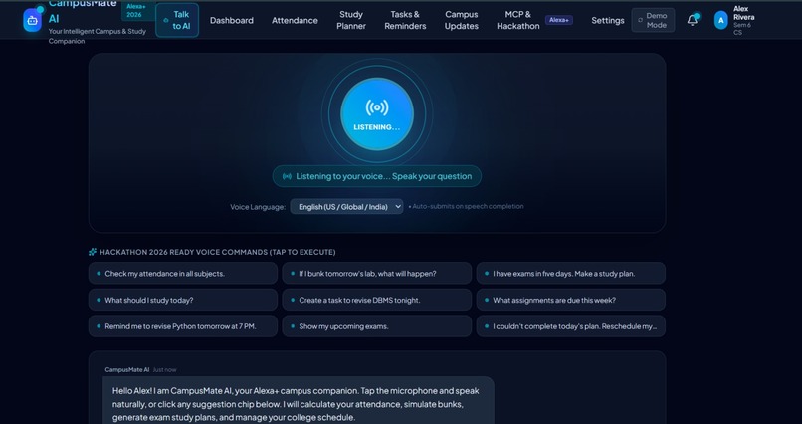Click 'Listening to your voice... Speak your question' pill
This screenshot has height=424, width=802.
(x=377, y=176)
